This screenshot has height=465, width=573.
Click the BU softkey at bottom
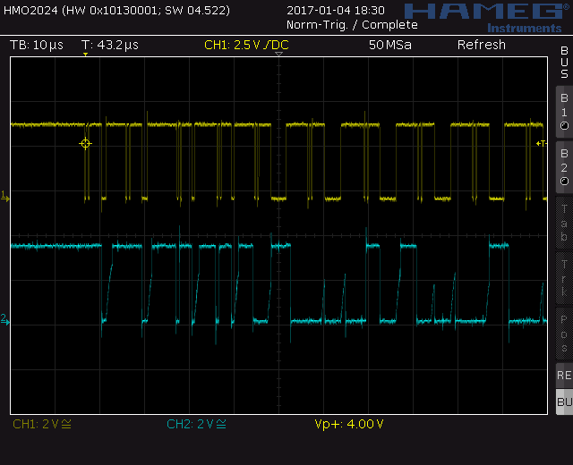click(564, 402)
